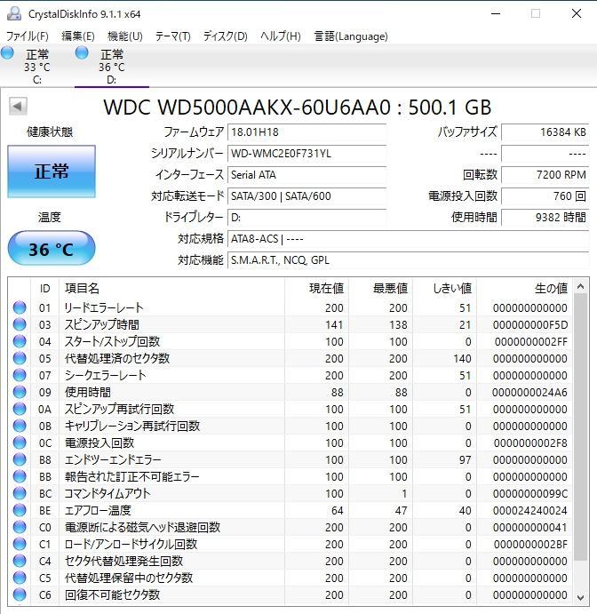Click the blue status icon for ID C0
The width and height of the screenshot is (597, 614).
20,527
